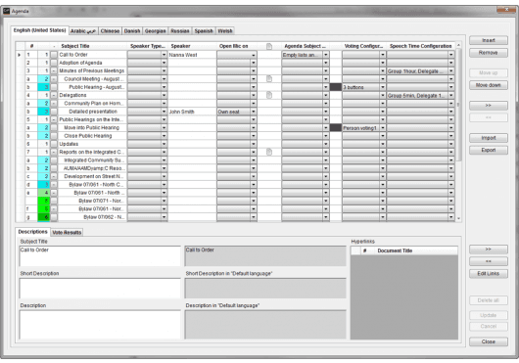Toggle the box beside AUMA/AAMD resolution row
The width and height of the screenshot is (519, 363).
point(54,168)
